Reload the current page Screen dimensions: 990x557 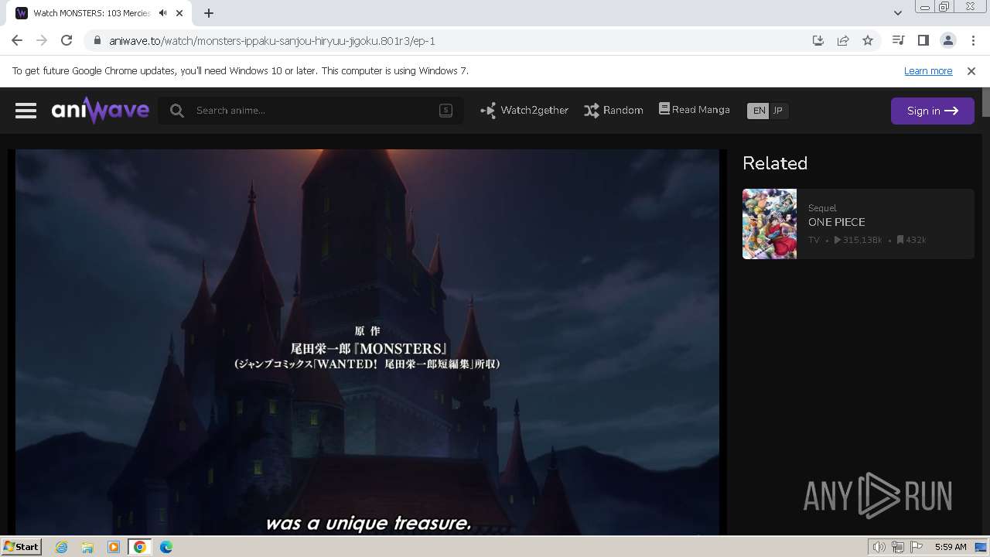67,40
